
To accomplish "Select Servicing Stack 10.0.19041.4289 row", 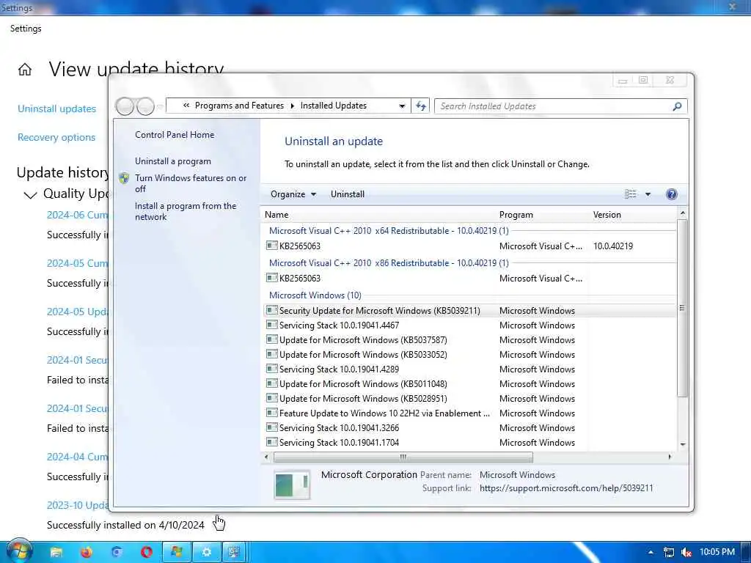I will click(x=469, y=369).
